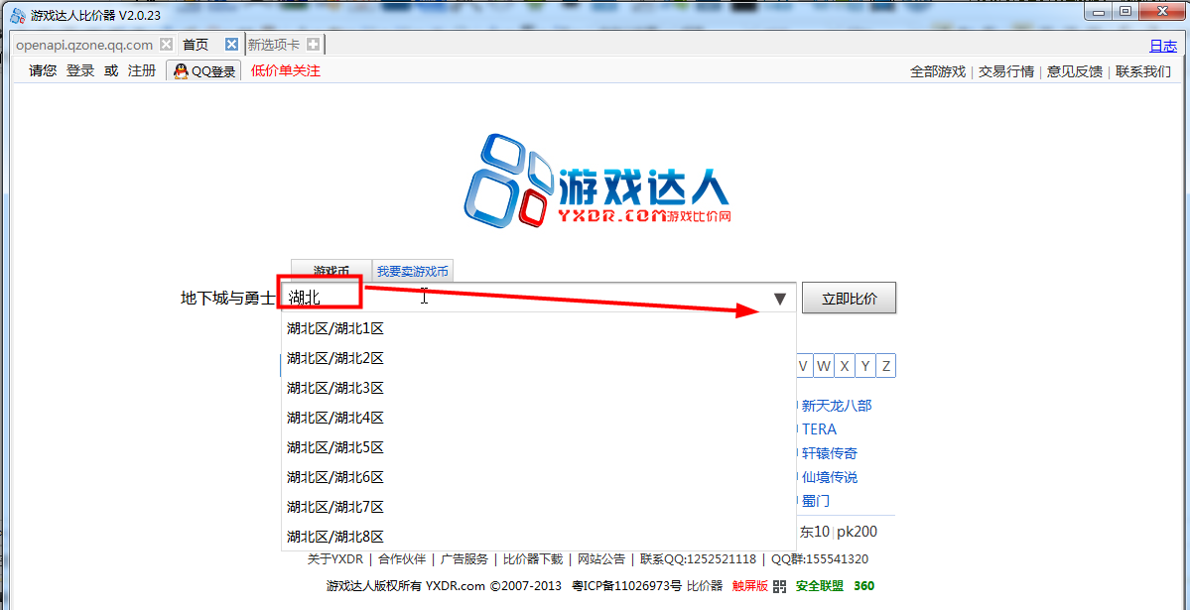The height and width of the screenshot is (610, 1190).
Task: Minimize the 游戏达人比价器 window
Action: [1098, 11]
